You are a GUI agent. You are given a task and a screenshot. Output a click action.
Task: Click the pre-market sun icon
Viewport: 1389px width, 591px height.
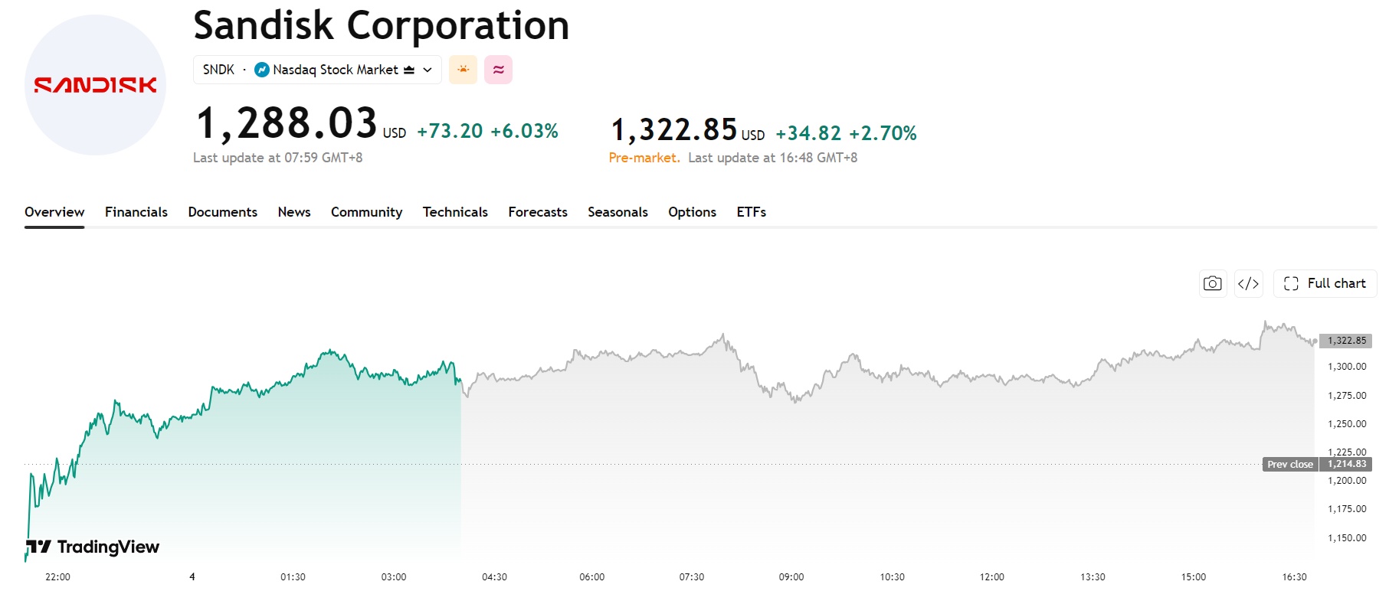[463, 70]
